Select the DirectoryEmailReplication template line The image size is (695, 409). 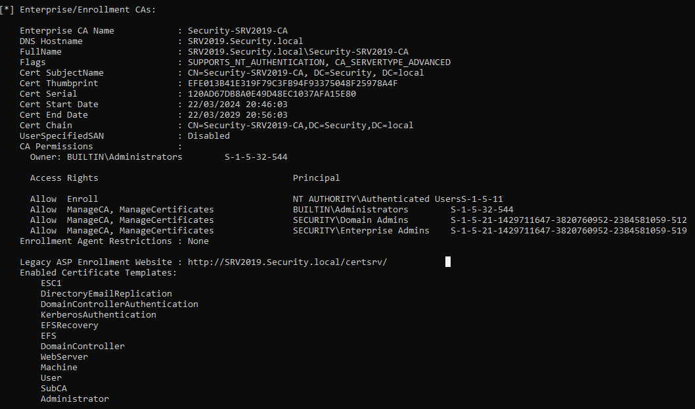[x=106, y=294]
